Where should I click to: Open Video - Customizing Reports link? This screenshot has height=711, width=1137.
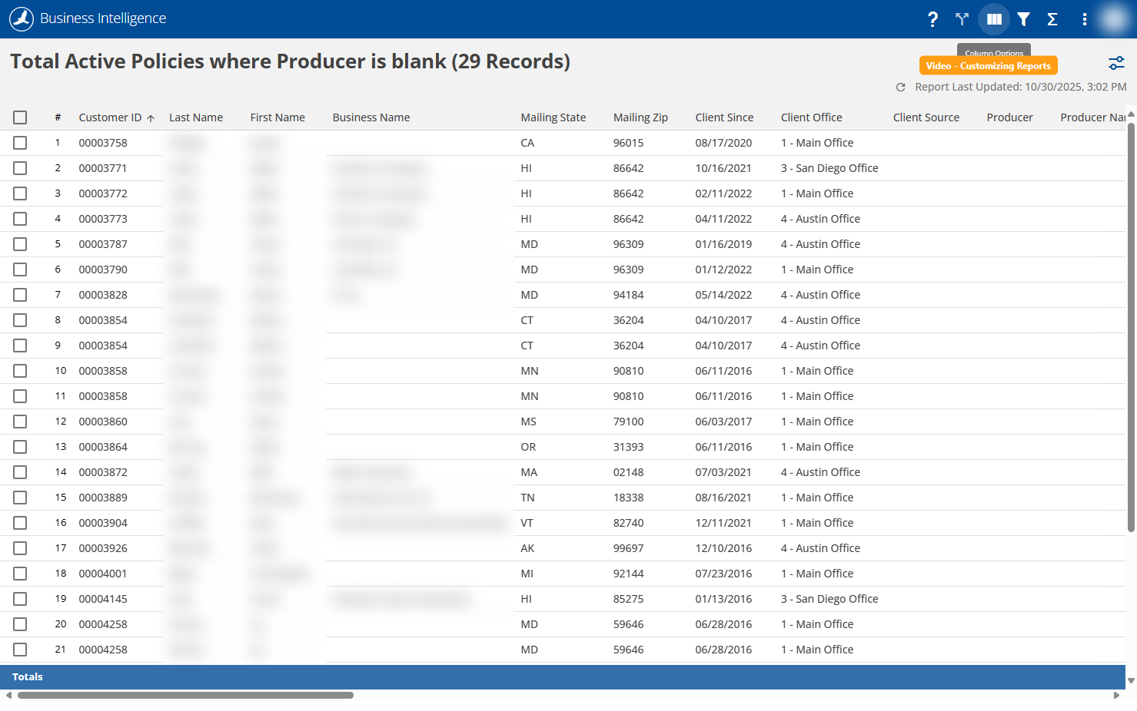988,66
